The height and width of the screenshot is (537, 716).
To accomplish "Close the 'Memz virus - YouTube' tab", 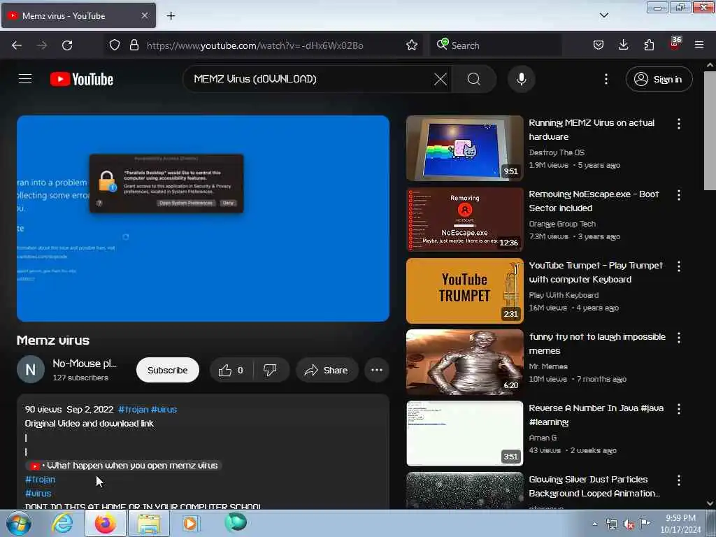I will click(144, 15).
